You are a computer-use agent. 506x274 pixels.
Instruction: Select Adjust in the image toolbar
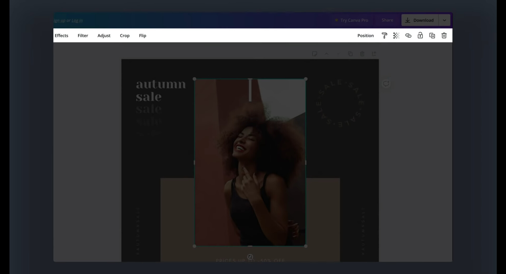104,36
